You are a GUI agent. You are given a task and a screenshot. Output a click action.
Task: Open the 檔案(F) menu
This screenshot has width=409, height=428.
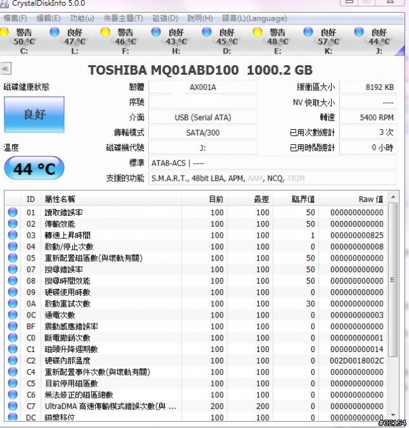15,19
